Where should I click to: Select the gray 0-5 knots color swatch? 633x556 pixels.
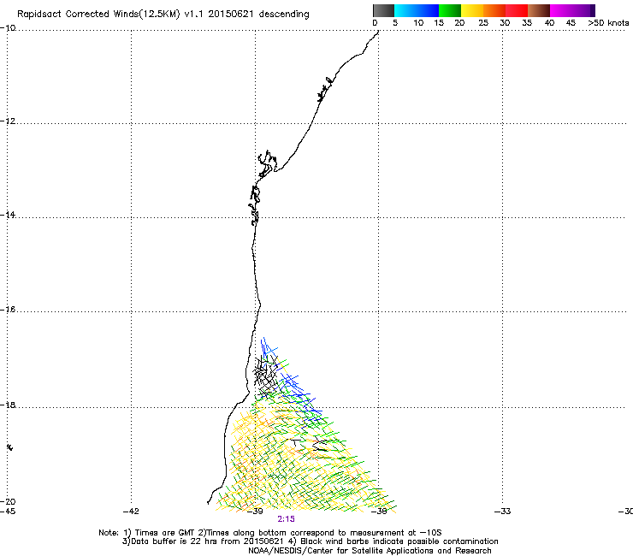pyautogui.click(x=383, y=10)
